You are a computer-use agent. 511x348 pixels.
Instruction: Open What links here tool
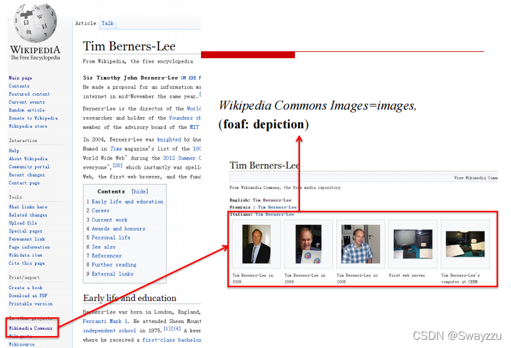pos(28,207)
